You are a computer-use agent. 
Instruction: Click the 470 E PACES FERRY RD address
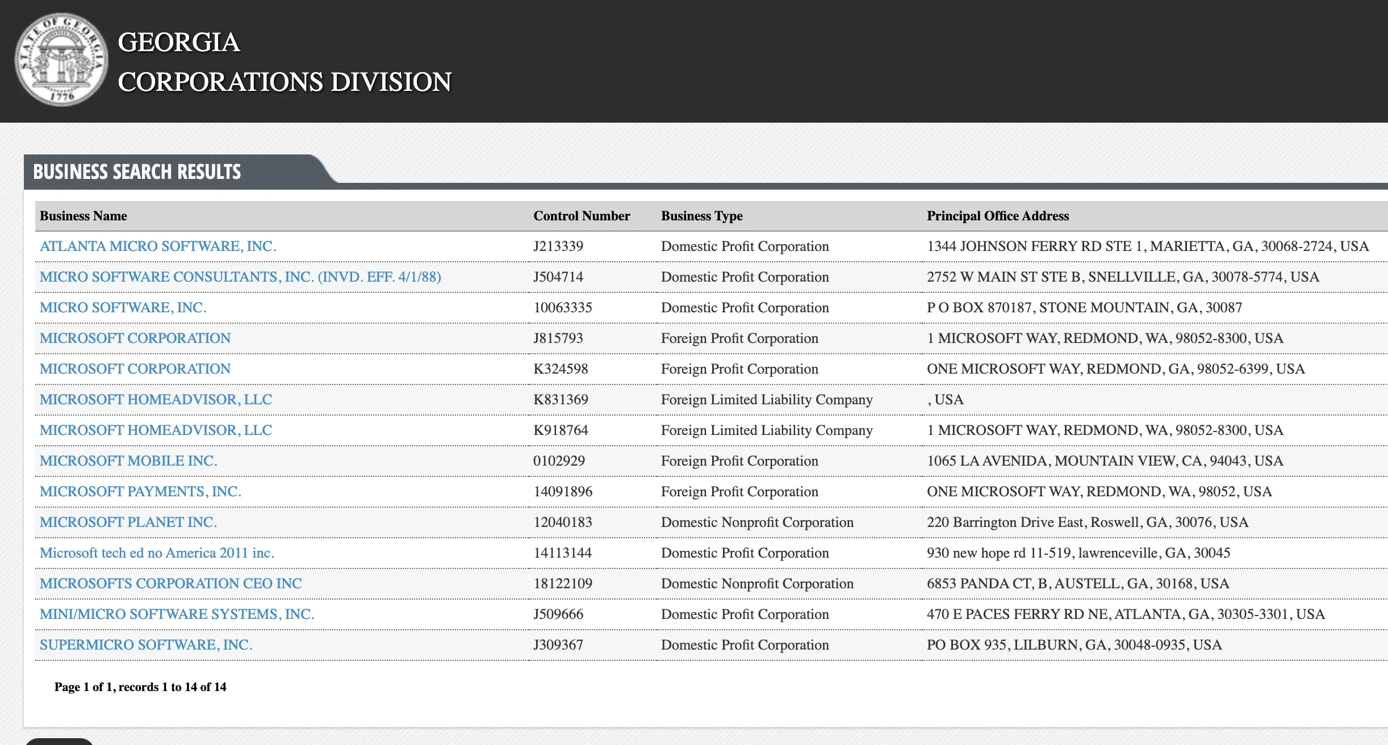coord(1126,614)
